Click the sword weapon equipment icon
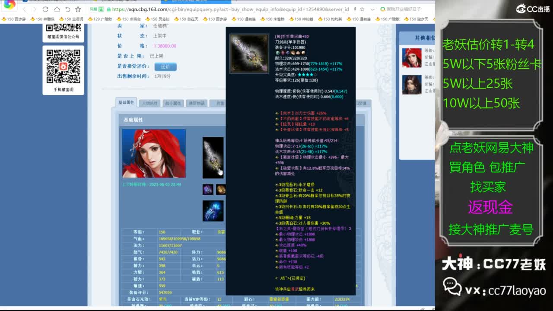The height and width of the screenshot is (311, 553). [213, 158]
